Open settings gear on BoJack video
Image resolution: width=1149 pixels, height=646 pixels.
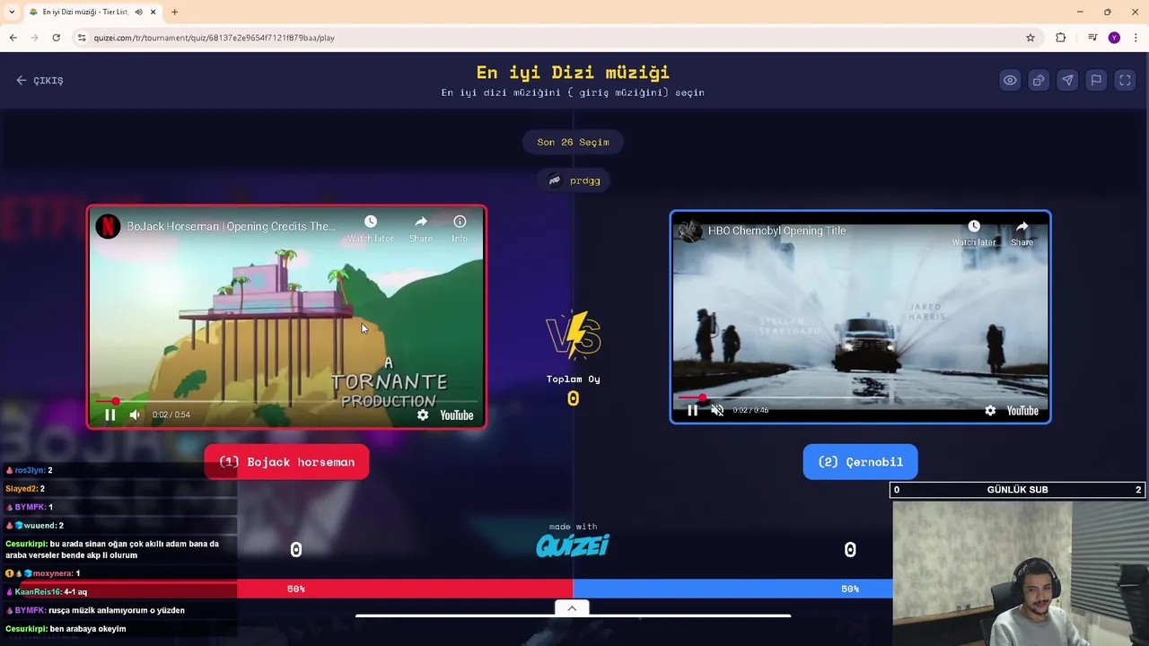(423, 415)
